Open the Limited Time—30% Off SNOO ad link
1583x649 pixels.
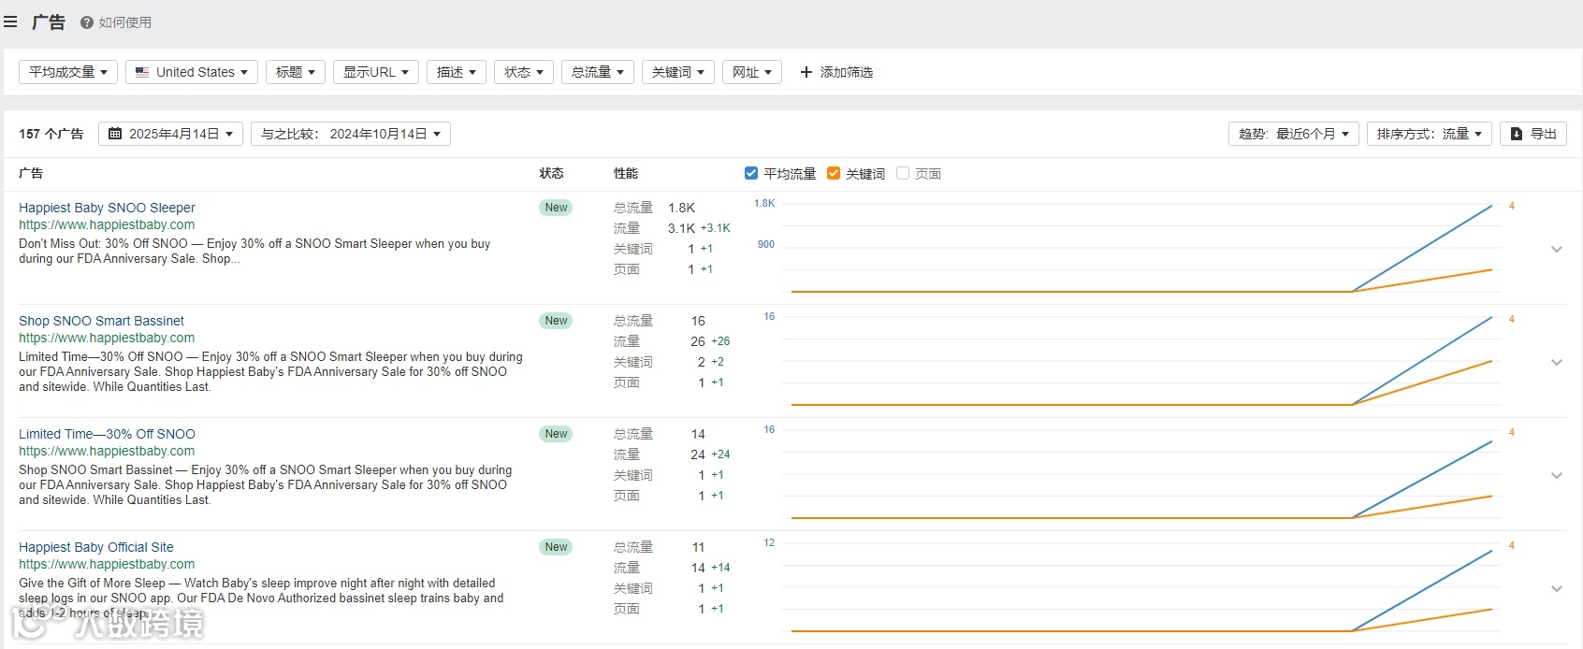point(107,434)
